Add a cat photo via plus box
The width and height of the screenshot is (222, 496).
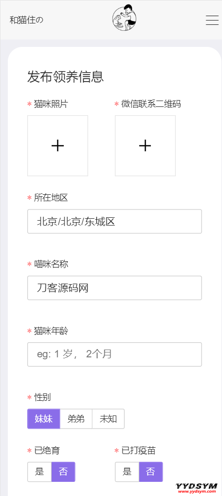click(x=58, y=145)
